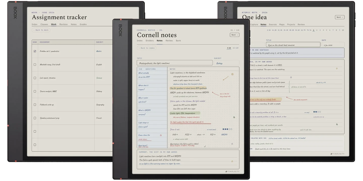Click Next button on One idea page
363x181 pixels.
340,17
